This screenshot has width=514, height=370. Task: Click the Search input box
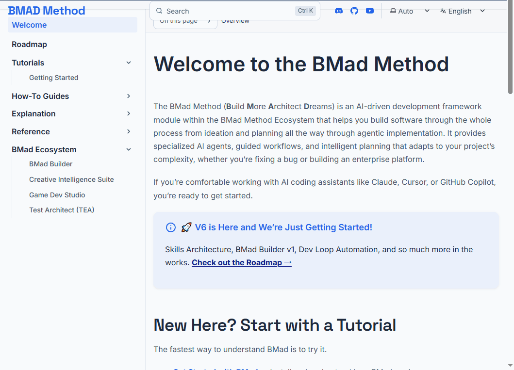tap(235, 11)
